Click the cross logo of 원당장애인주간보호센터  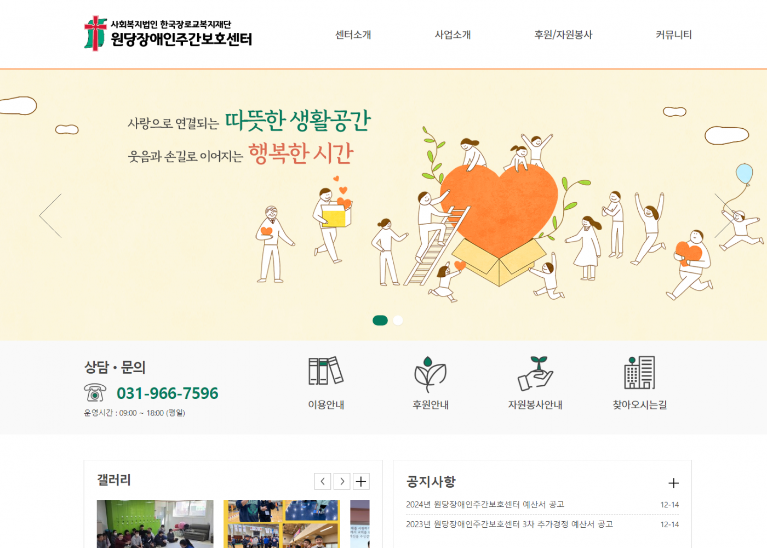coord(95,33)
